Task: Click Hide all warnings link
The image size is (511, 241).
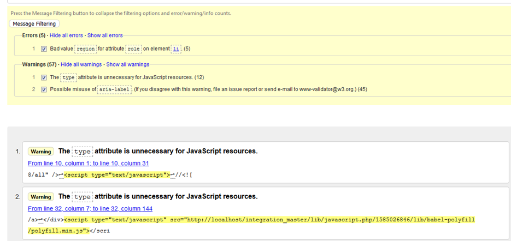Action: (x=81, y=64)
